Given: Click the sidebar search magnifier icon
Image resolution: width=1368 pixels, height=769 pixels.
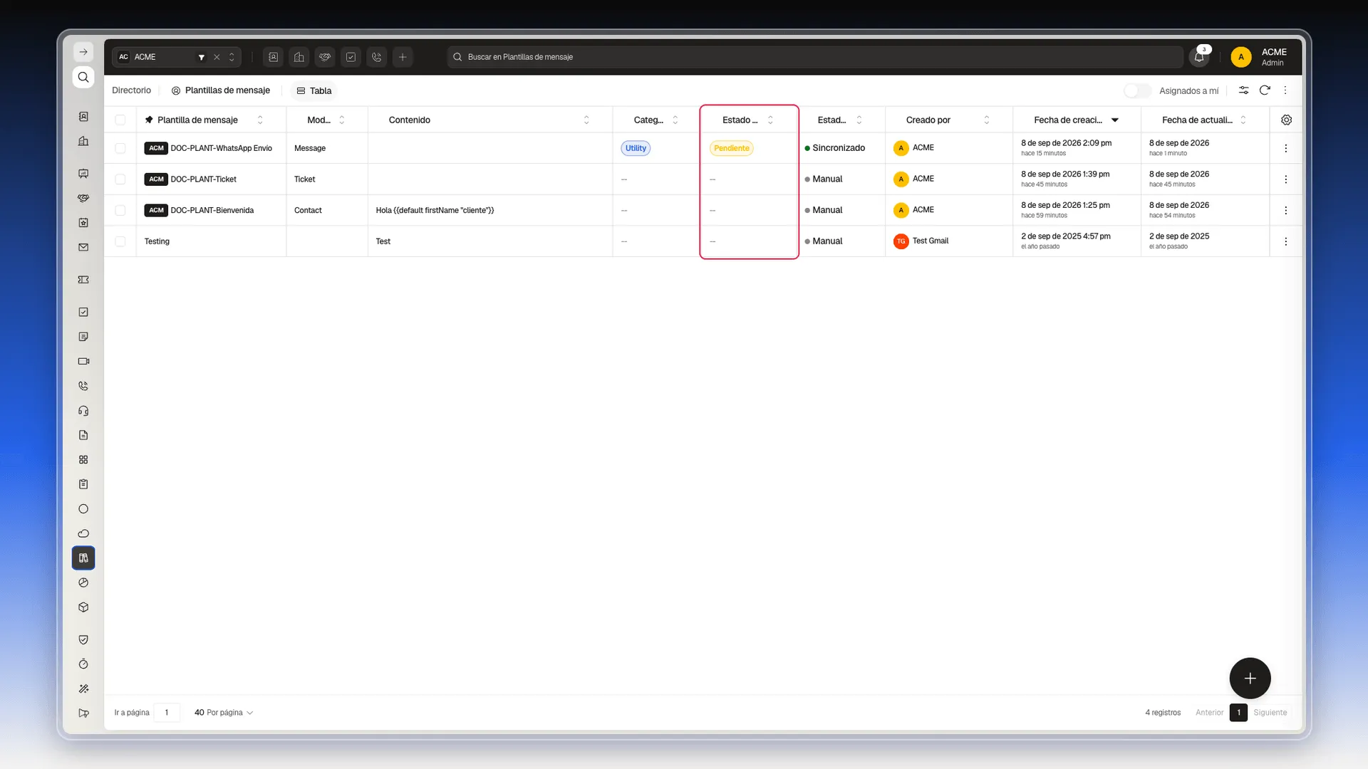Looking at the screenshot, I should coord(83,77).
